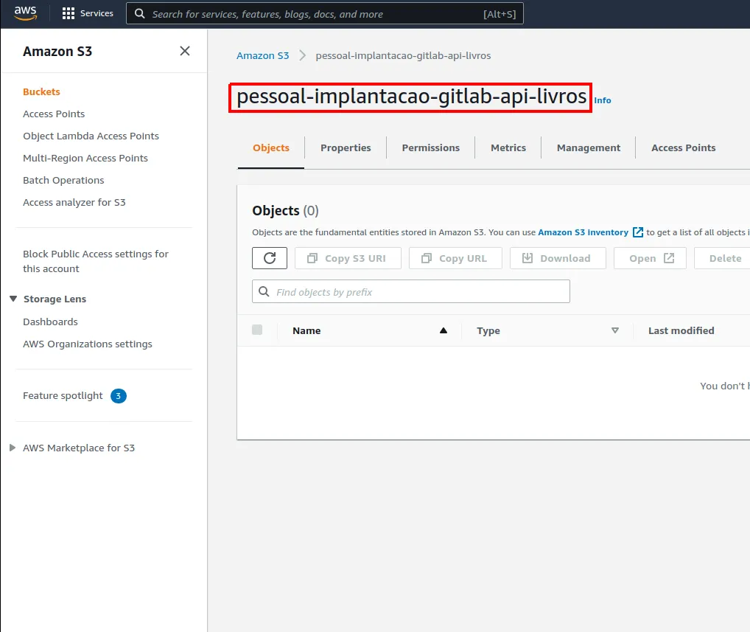Image resolution: width=750 pixels, height=632 pixels.
Task: Open Access Points in the sidebar
Action: [x=54, y=114]
